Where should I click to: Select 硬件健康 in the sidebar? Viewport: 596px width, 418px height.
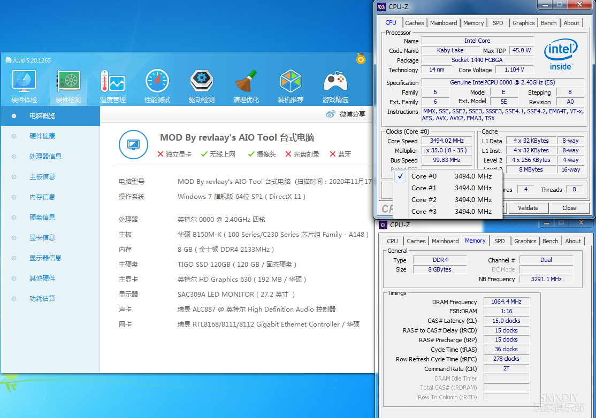[42, 136]
